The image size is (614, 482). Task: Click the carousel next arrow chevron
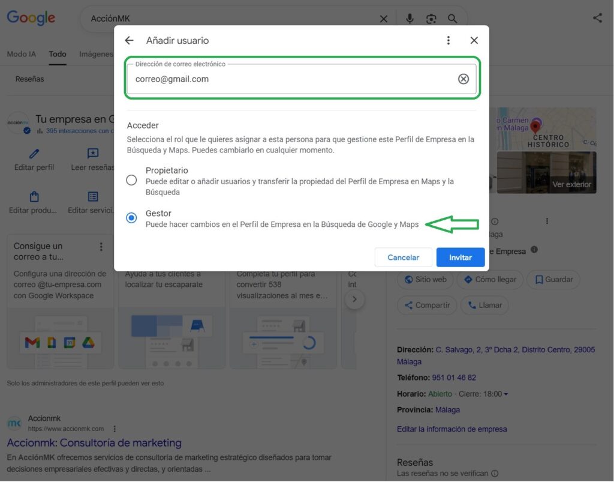click(x=354, y=299)
